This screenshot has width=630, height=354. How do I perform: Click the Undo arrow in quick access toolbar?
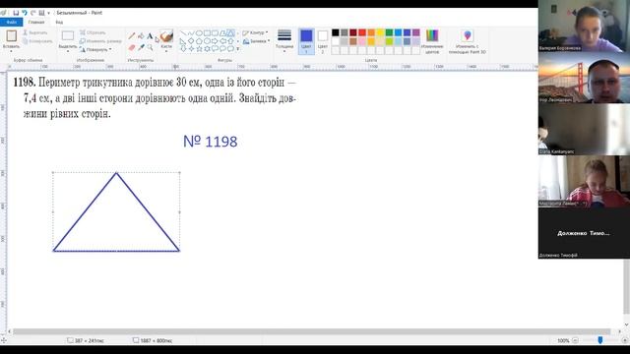click(24, 13)
